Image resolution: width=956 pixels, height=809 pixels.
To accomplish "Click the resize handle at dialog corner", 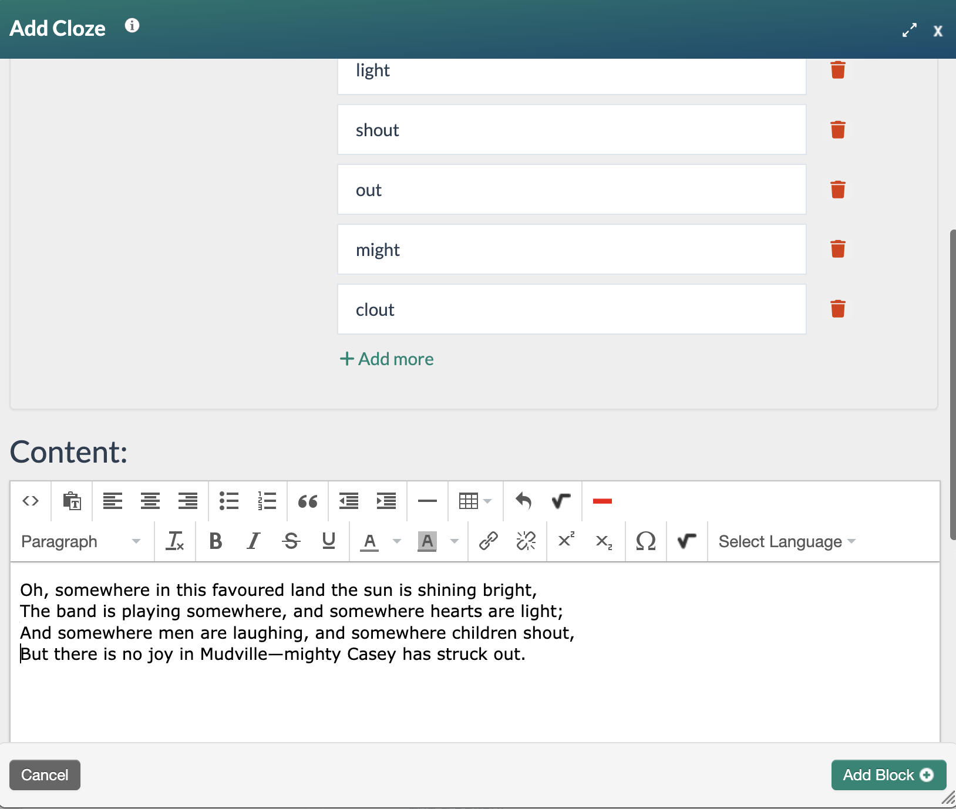I will (948, 798).
